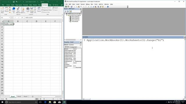Screen dimensions: 186x104
Task: Open File Explorer from taskbar
Action: 50,102
